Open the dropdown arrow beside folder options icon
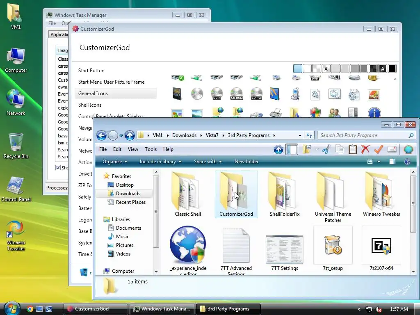This screenshot has height=315, width=420. 317,149
